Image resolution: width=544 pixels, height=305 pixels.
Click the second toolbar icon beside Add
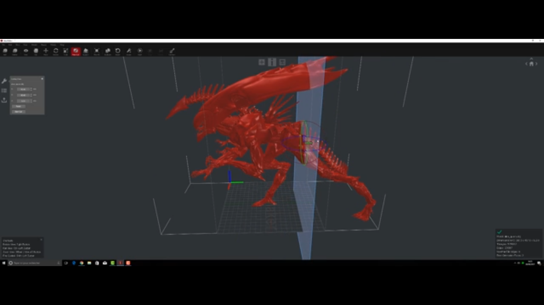15,51
